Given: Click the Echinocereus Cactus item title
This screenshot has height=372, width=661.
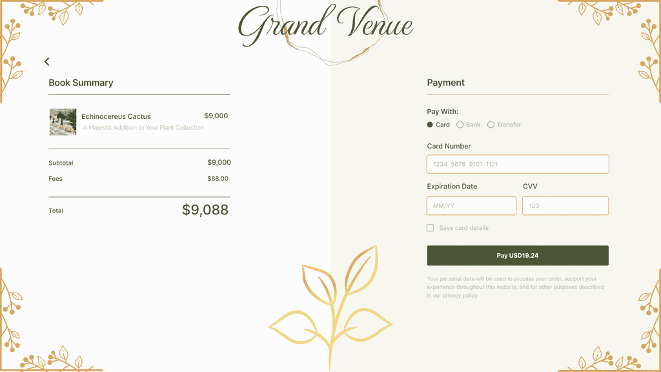Looking at the screenshot, I should 116,117.
